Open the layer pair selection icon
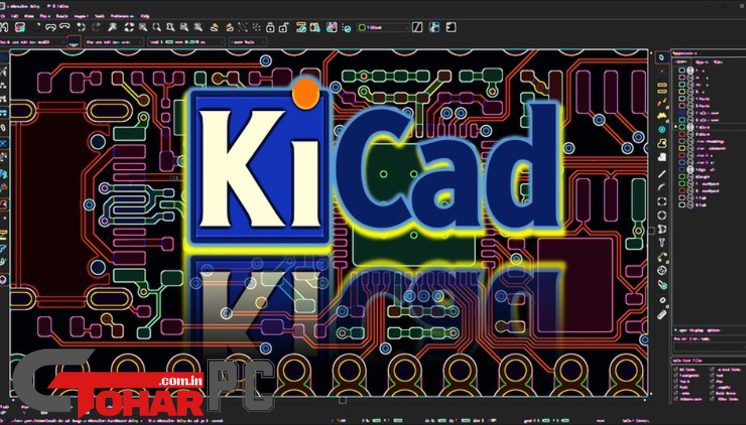Screen dimensions: 746x425 click(417, 27)
